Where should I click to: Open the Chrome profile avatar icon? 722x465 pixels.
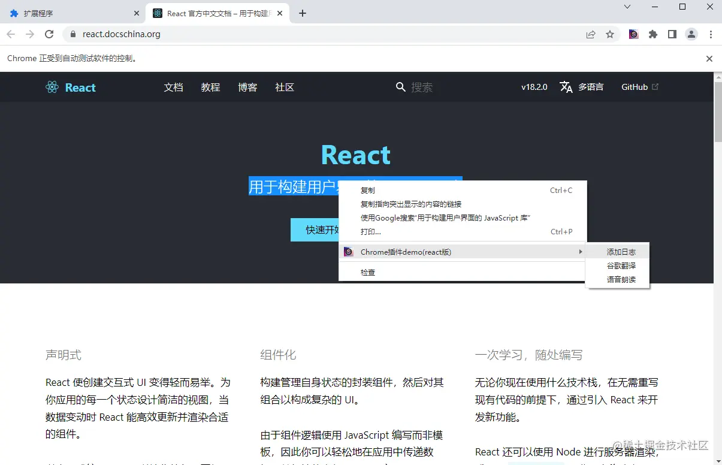tap(691, 34)
